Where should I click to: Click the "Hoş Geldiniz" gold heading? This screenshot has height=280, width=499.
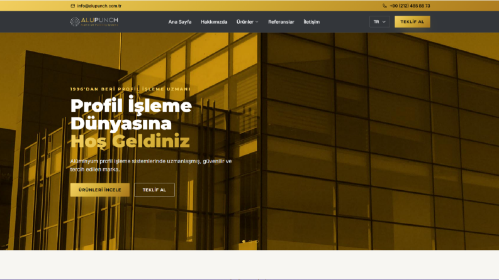coord(130,141)
